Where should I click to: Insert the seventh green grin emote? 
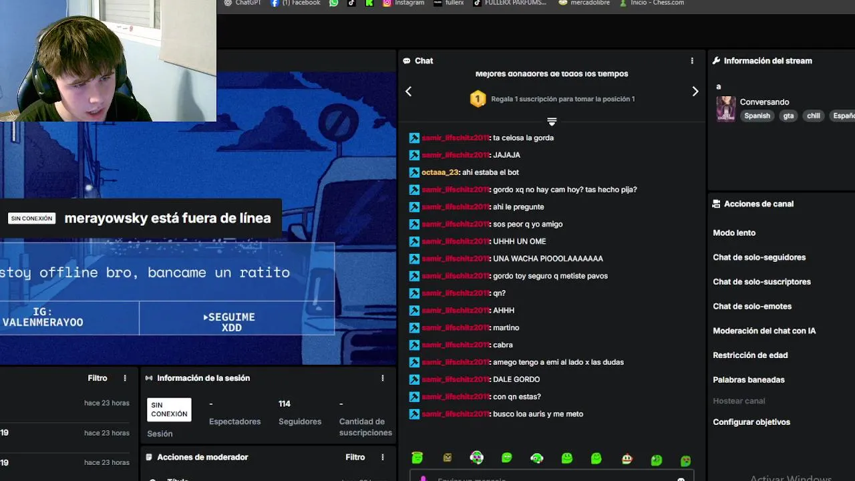click(x=596, y=458)
